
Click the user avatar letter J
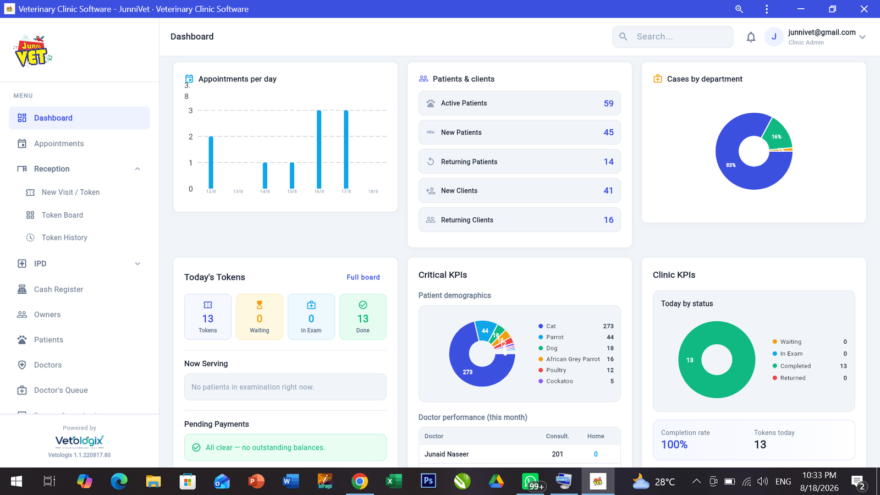coord(774,37)
